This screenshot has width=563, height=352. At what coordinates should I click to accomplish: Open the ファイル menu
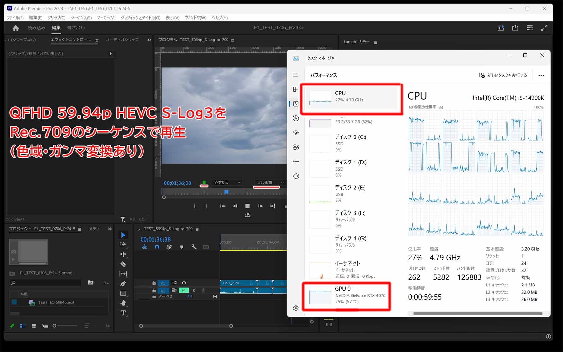15,18
